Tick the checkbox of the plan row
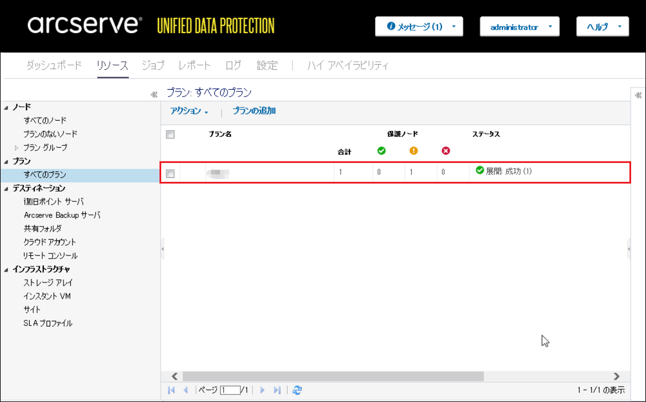This screenshot has width=646, height=402. [x=170, y=174]
